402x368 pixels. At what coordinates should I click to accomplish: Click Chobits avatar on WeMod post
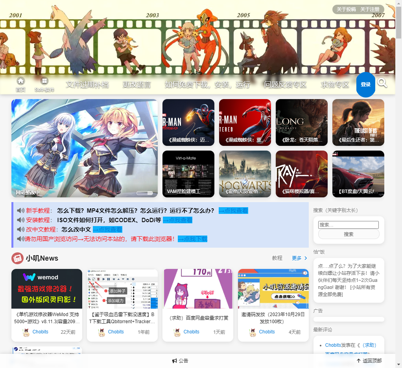pyautogui.click(x=26, y=332)
